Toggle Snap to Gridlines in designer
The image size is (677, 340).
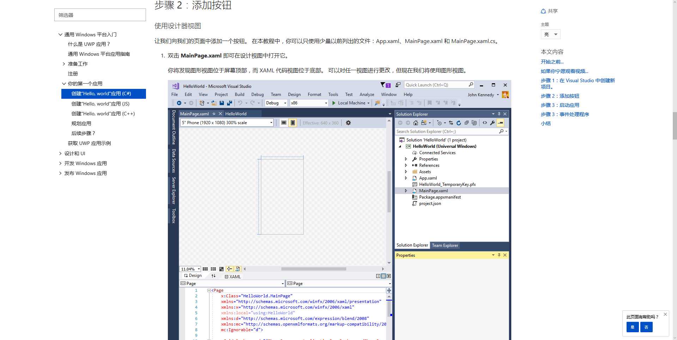(213, 269)
